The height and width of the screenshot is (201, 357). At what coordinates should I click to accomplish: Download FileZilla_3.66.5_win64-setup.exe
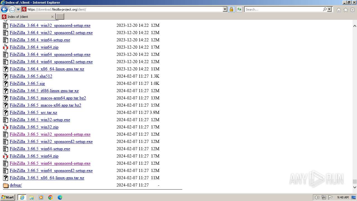coord(40,149)
